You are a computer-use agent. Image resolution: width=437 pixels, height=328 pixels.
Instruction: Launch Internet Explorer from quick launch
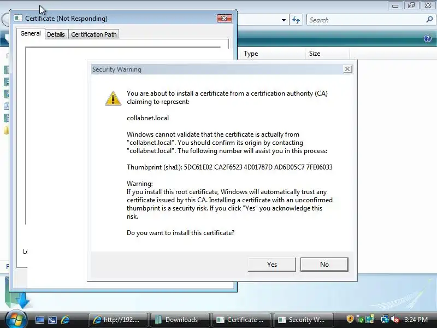coord(65,320)
